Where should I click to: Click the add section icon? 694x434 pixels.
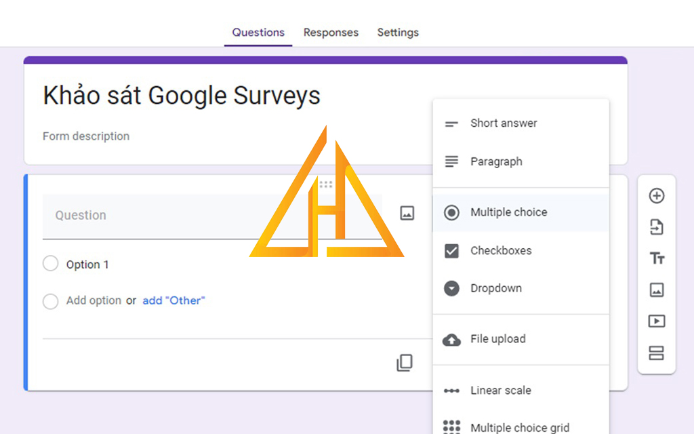tap(656, 352)
